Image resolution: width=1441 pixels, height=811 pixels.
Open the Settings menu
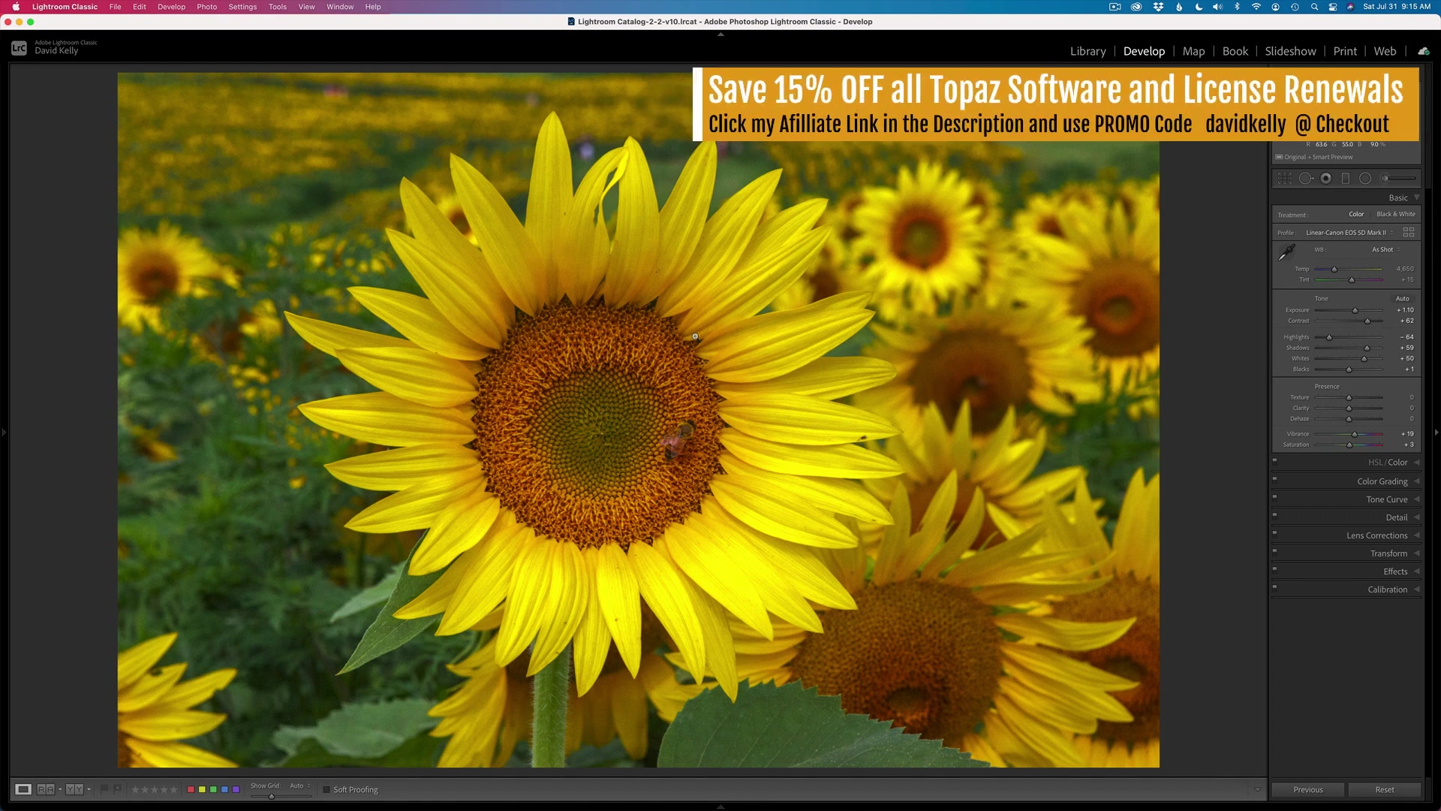[x=242, y=7]
